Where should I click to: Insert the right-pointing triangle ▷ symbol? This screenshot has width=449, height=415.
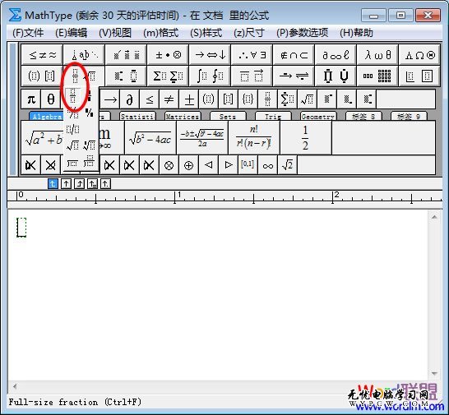pyautogui.click(x=228, y=165)
